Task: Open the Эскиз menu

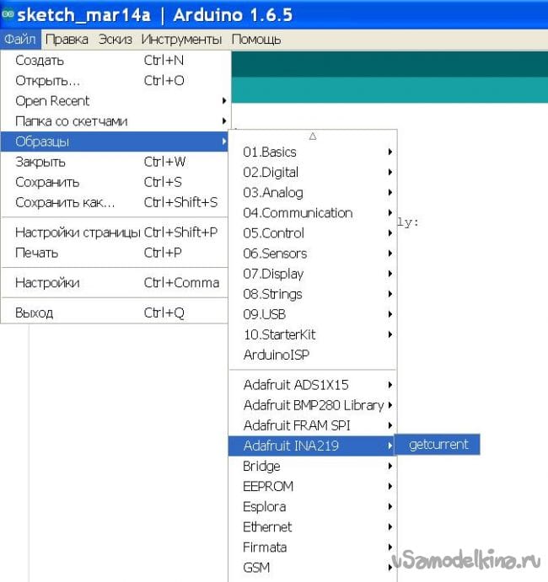Action: [115, 40]
